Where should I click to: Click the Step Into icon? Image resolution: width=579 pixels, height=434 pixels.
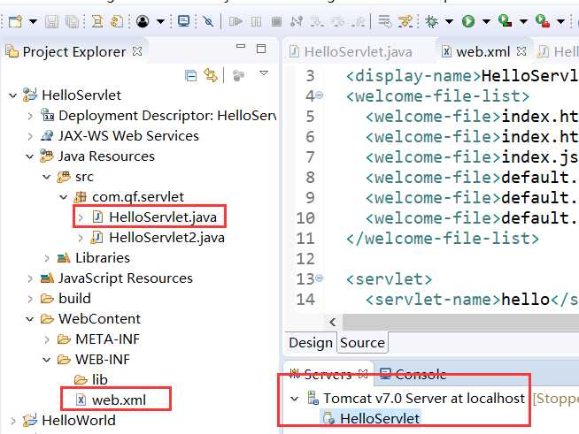[318, 22]
